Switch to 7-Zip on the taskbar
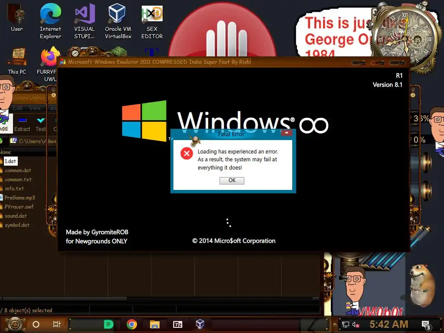The image size is (444, 333). [177, 324]
